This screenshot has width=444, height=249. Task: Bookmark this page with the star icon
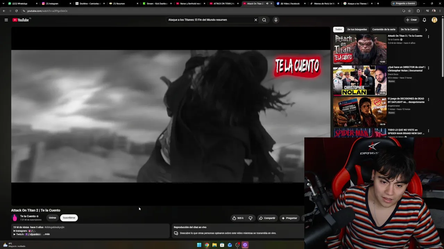410,11
